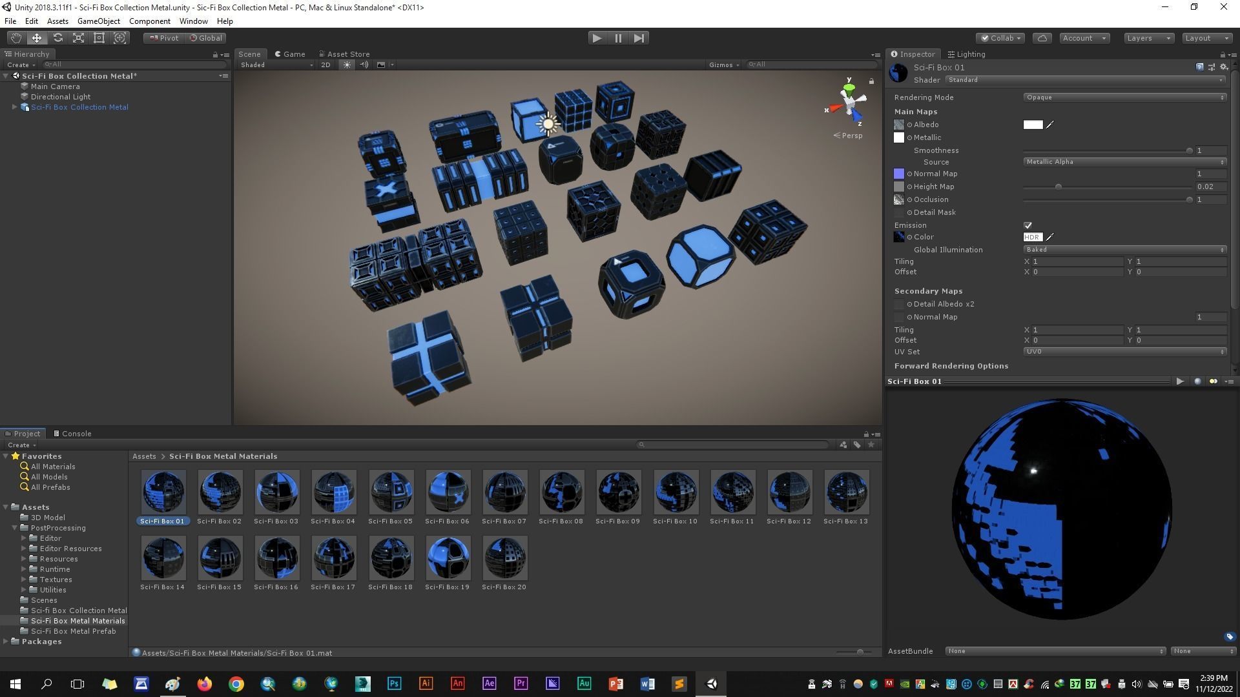Open the GameObject menu
This screenshot has width=1240, height=697.
[x=98, y=21]
